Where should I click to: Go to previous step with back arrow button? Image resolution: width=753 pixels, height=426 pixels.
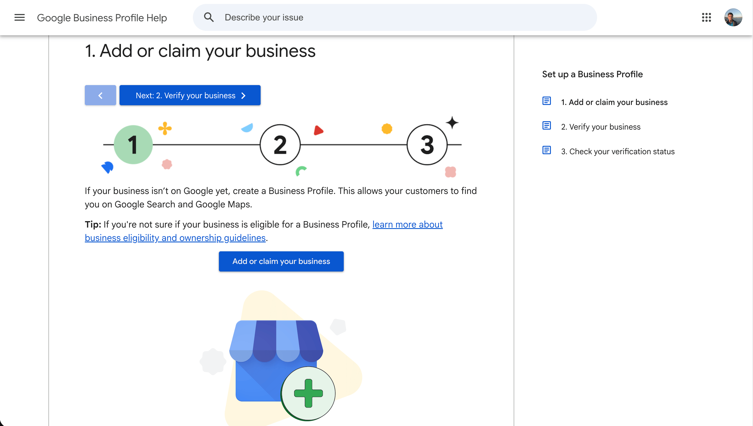(100, 95)
